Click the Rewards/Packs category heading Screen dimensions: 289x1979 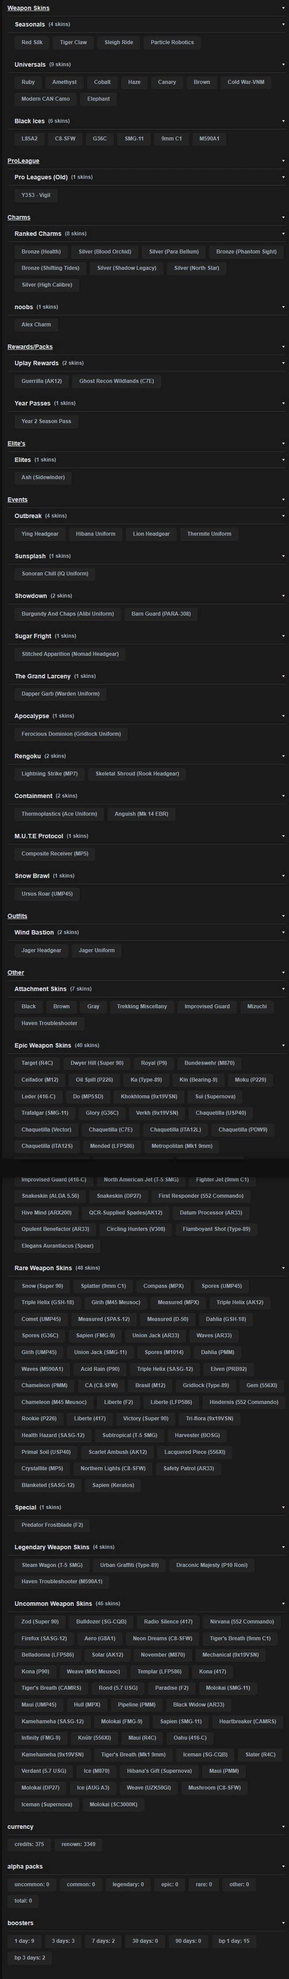(x=30, y=347)
